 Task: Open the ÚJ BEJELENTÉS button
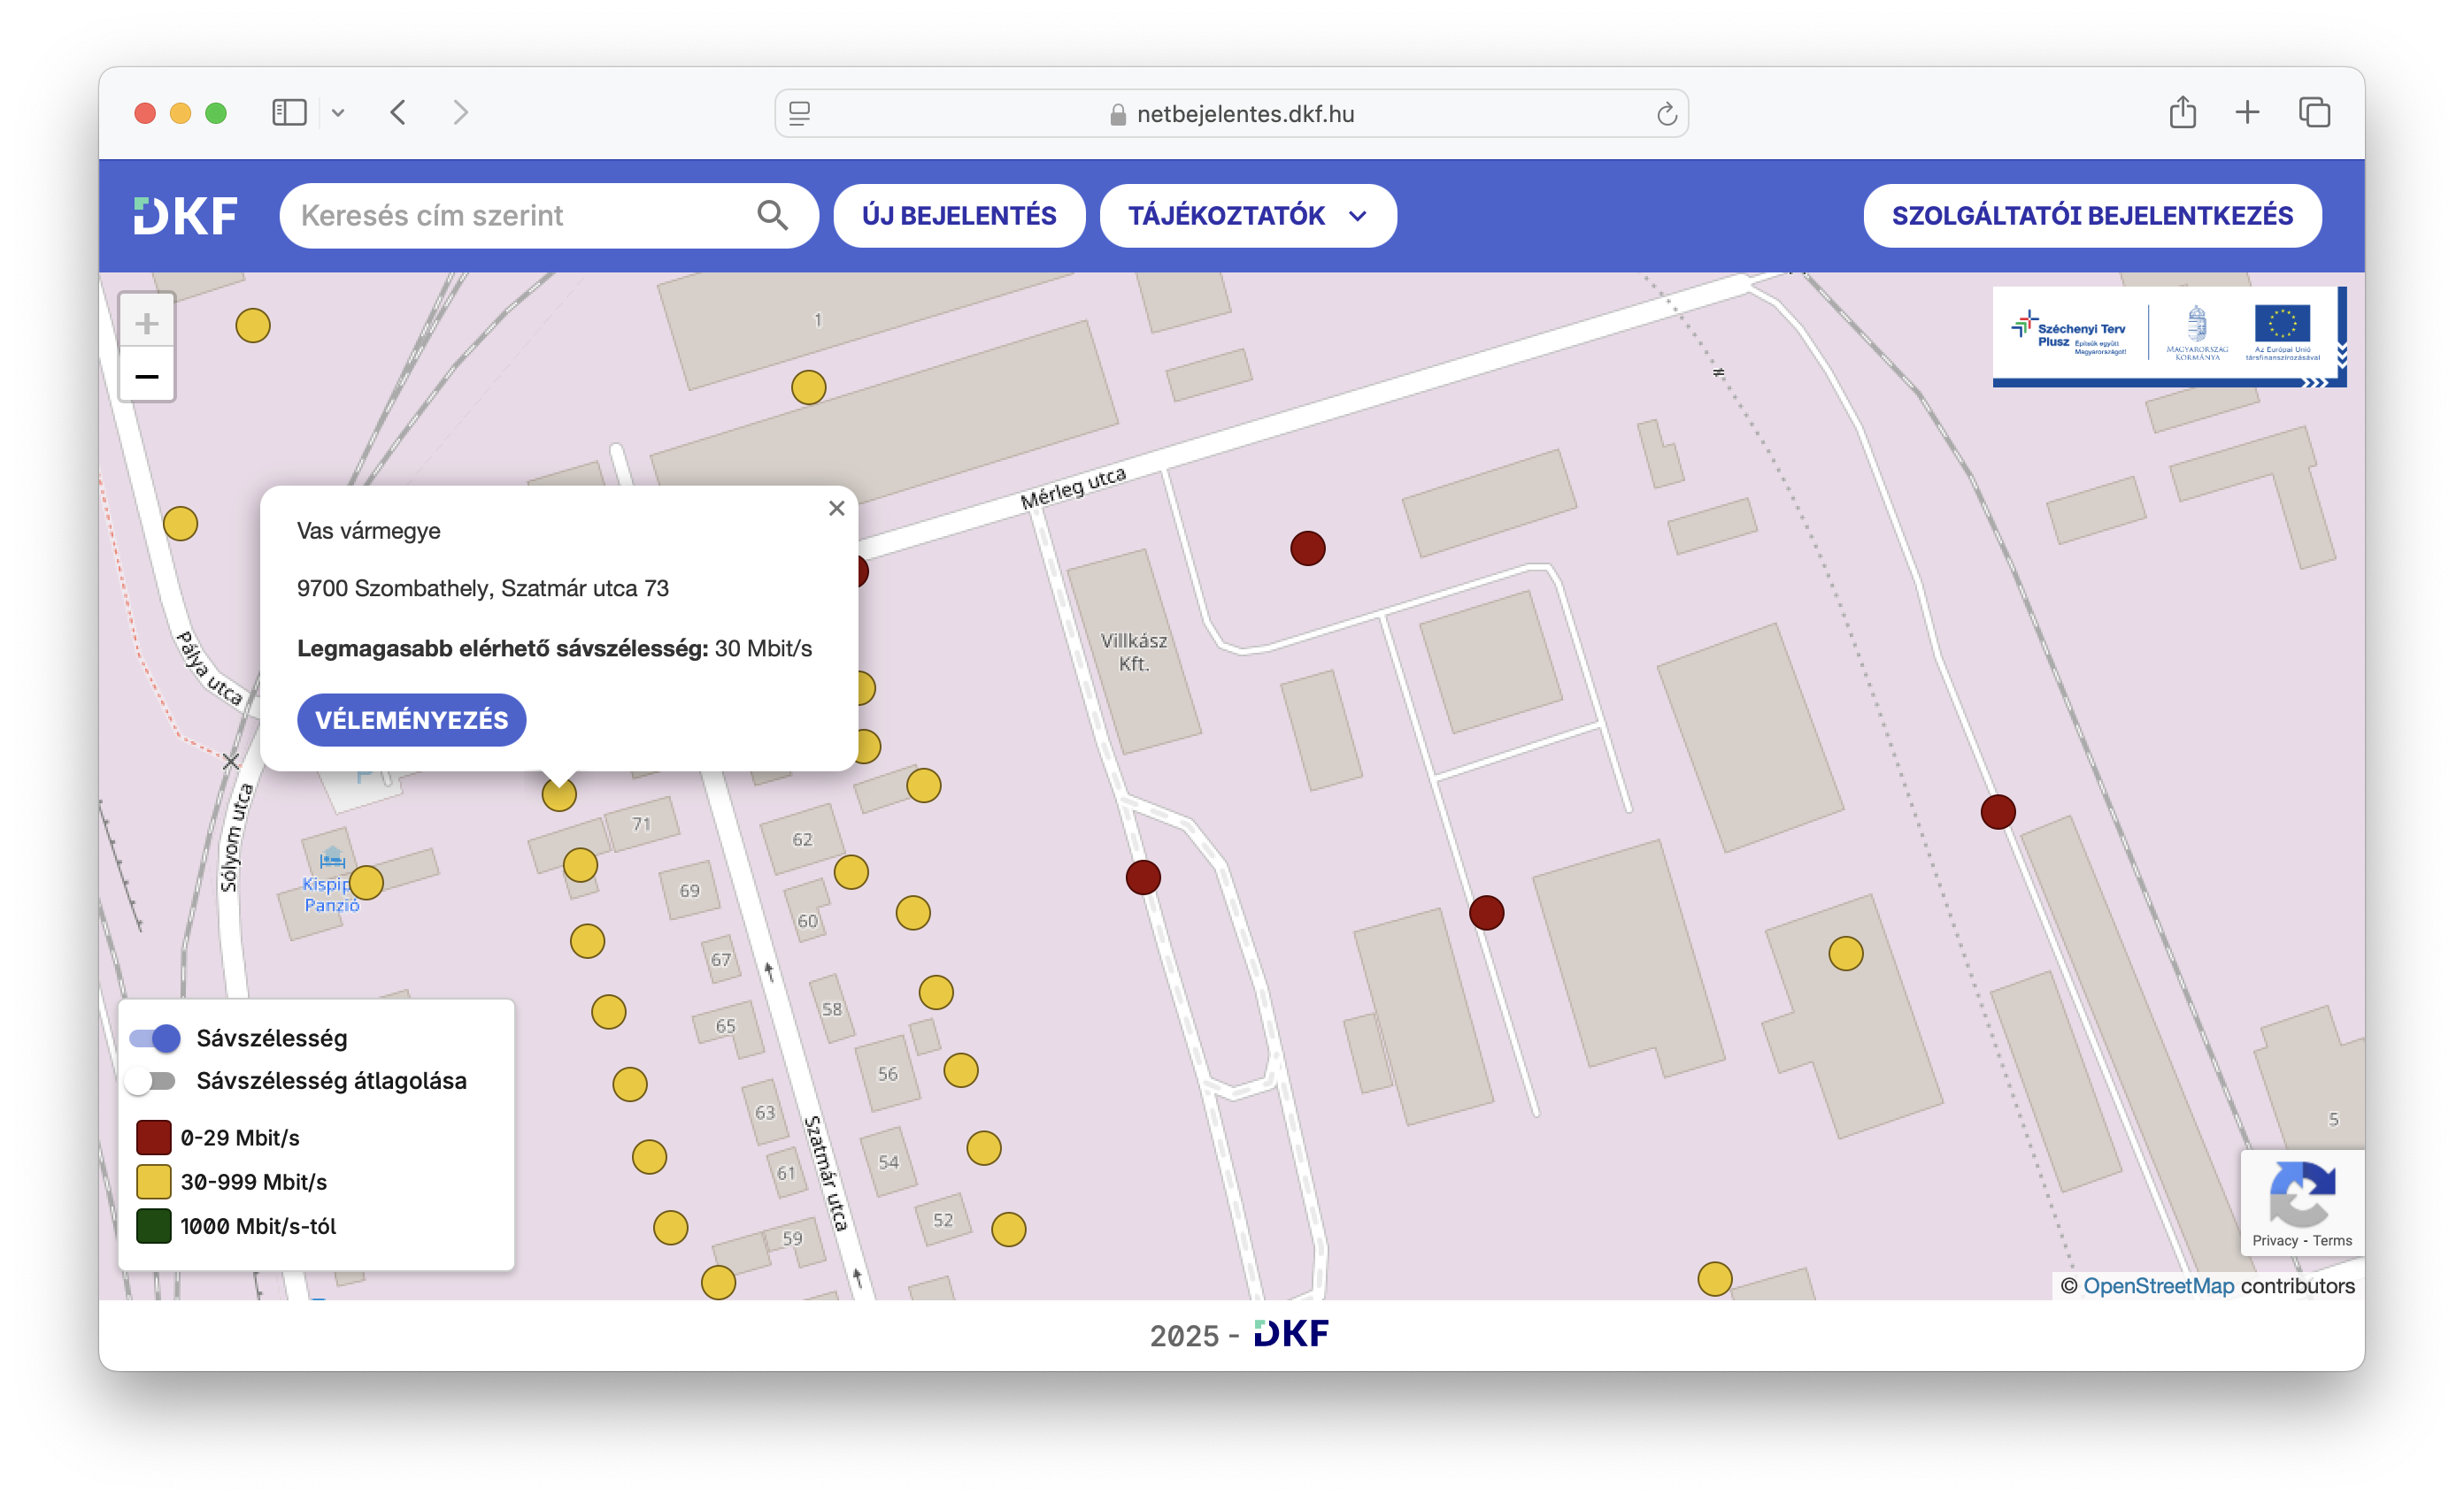click(959, 216)
